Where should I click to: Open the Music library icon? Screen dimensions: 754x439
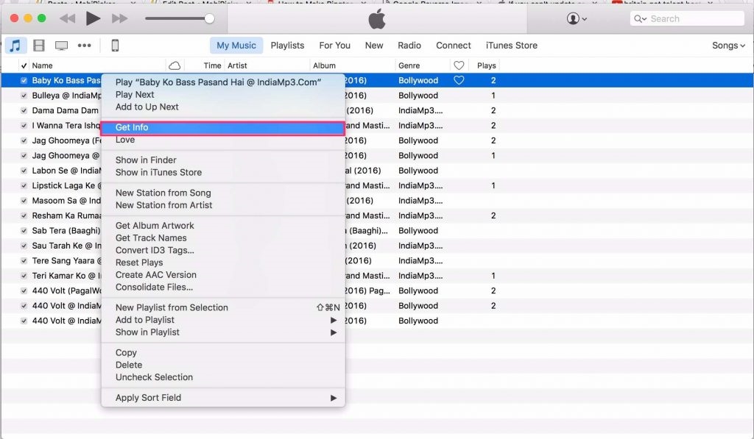click(x=15, y=46)
